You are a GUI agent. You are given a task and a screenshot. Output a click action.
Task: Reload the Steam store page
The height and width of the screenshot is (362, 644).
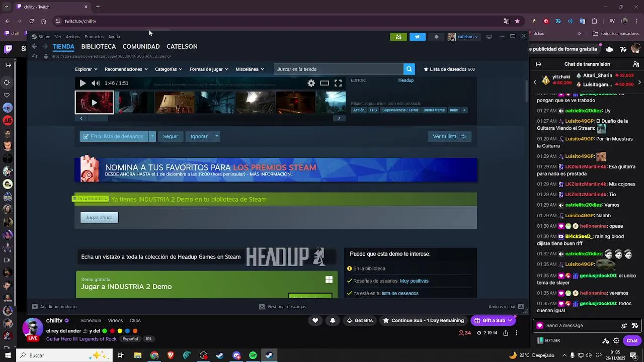click(x=35, y=56)
